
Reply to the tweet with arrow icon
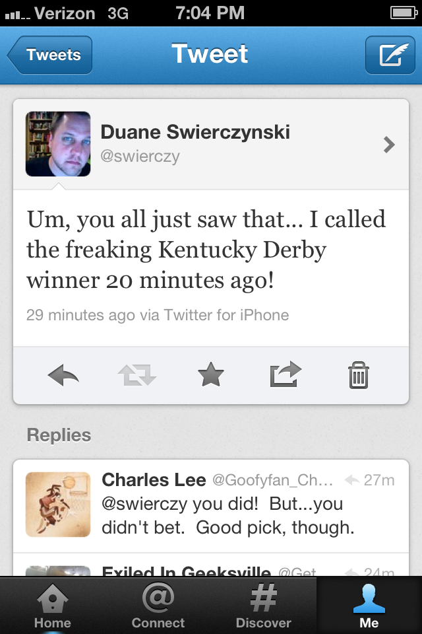click(x=63, y=375)
